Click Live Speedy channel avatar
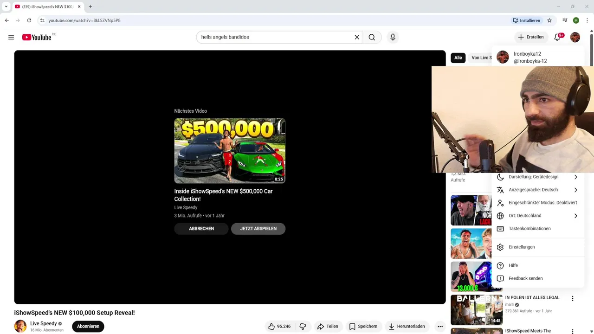This screenshot has width=594, height=334. pyautogui.click(x=20, y=327)
